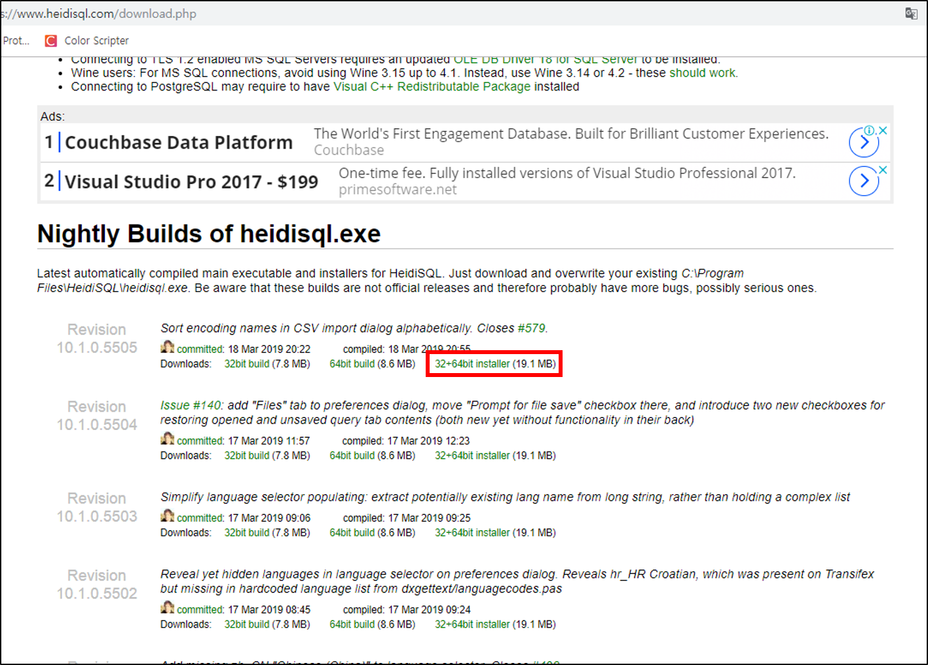
Task: Click 'Revision 10.1.0.5504' label
Action: point(97,416)
